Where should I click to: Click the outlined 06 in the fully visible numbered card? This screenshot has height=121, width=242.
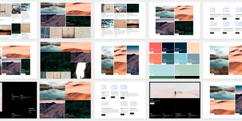(133, 104)
